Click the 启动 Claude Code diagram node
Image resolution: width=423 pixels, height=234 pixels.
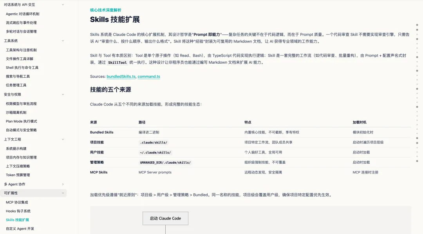165,218
